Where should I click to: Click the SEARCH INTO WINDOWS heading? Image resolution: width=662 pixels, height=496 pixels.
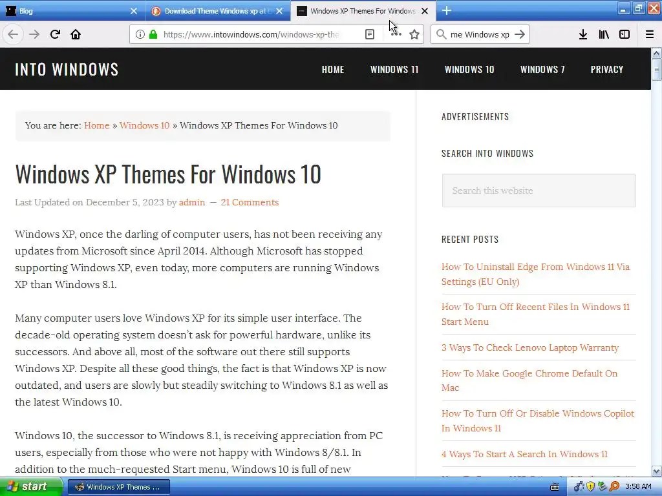point(487,154)
